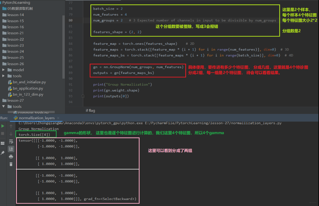Rerun normallization_layers with the green play icon
This screenshot has width=319, height=206.
click(3, 126)
